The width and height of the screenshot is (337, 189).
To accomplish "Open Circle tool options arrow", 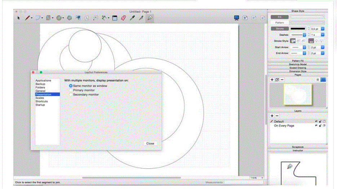I will coord(63,18).
